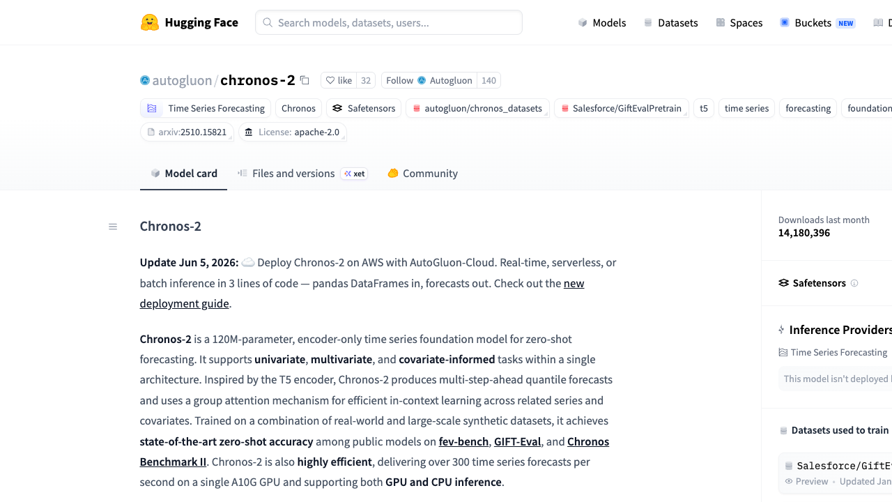Expand the License apache-2.0 tag
The width and height of the screenshot is (892, 502).
(293, 132)
